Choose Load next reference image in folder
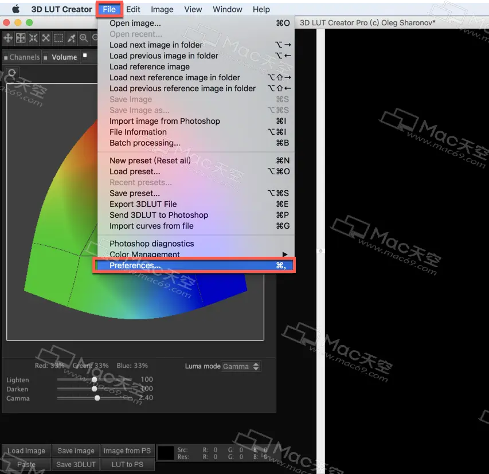 tap(196, 77)
